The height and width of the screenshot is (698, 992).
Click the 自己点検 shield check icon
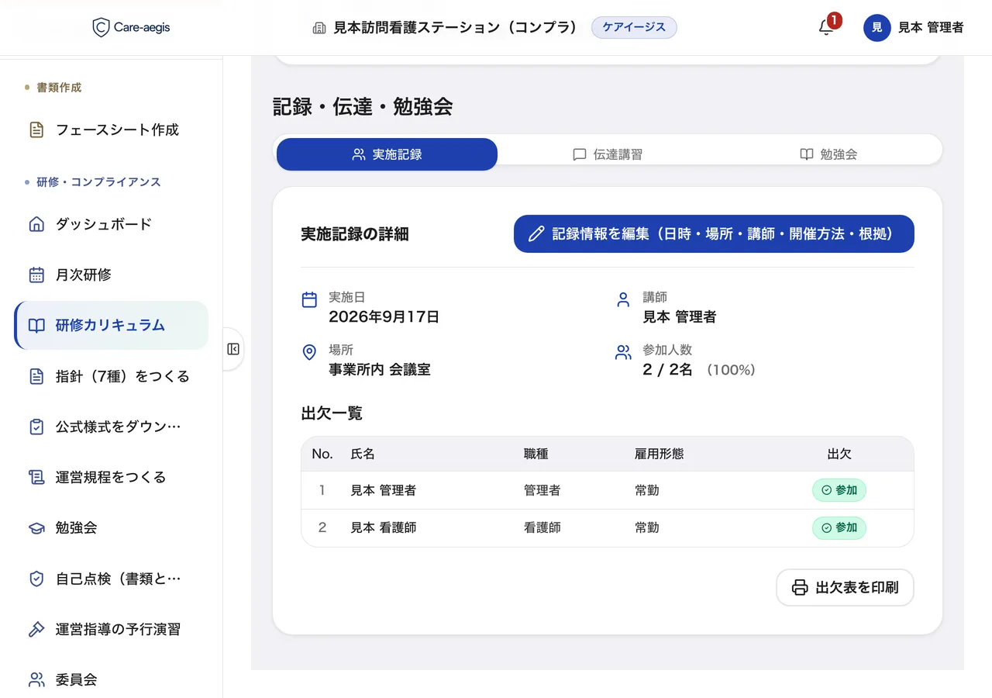36,579
